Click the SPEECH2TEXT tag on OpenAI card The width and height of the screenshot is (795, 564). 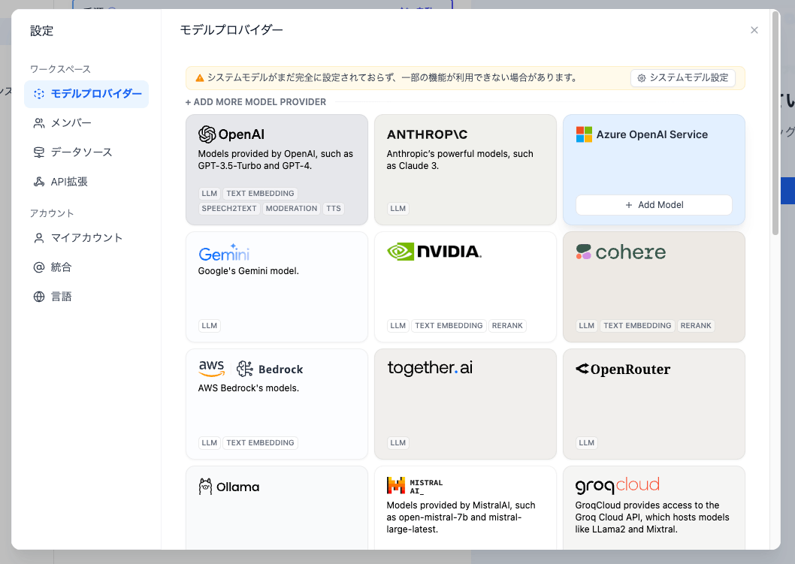229,208
